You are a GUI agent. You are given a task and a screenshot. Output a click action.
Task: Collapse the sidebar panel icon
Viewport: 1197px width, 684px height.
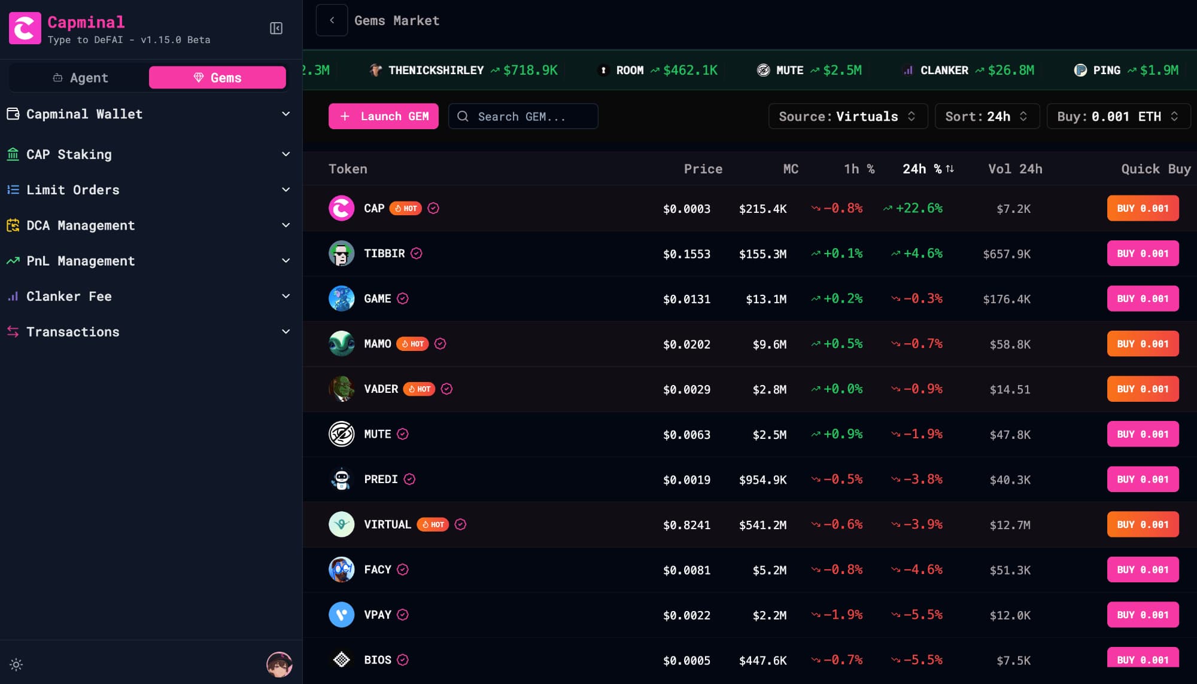tap(276, 28)
